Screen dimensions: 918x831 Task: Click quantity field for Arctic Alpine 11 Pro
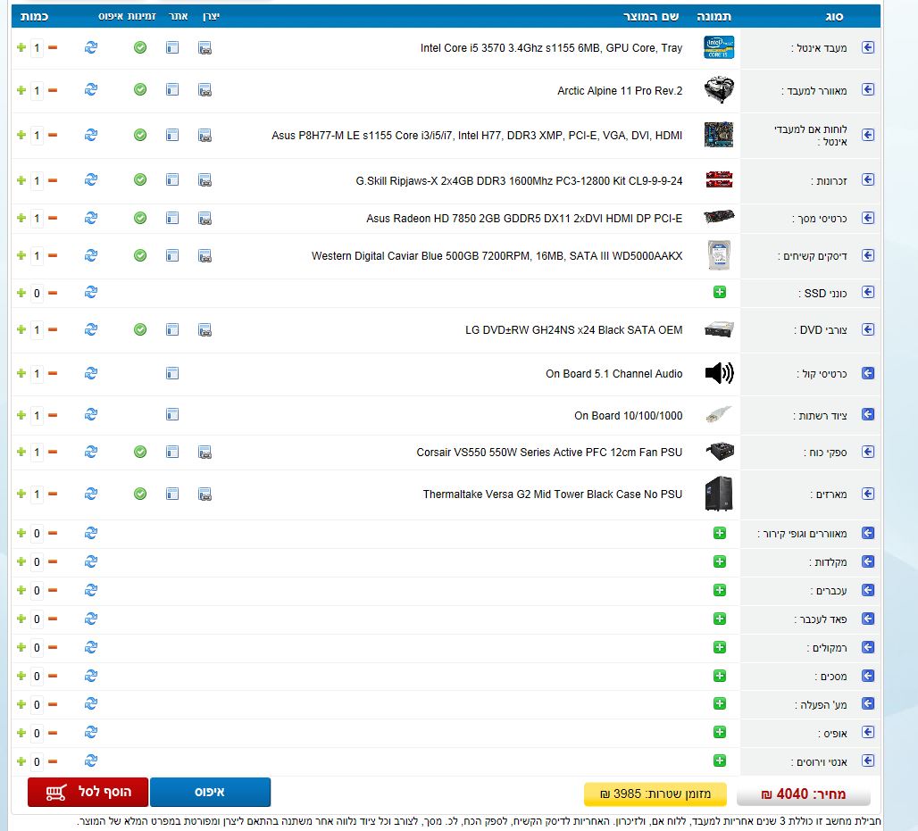point(37,90)
